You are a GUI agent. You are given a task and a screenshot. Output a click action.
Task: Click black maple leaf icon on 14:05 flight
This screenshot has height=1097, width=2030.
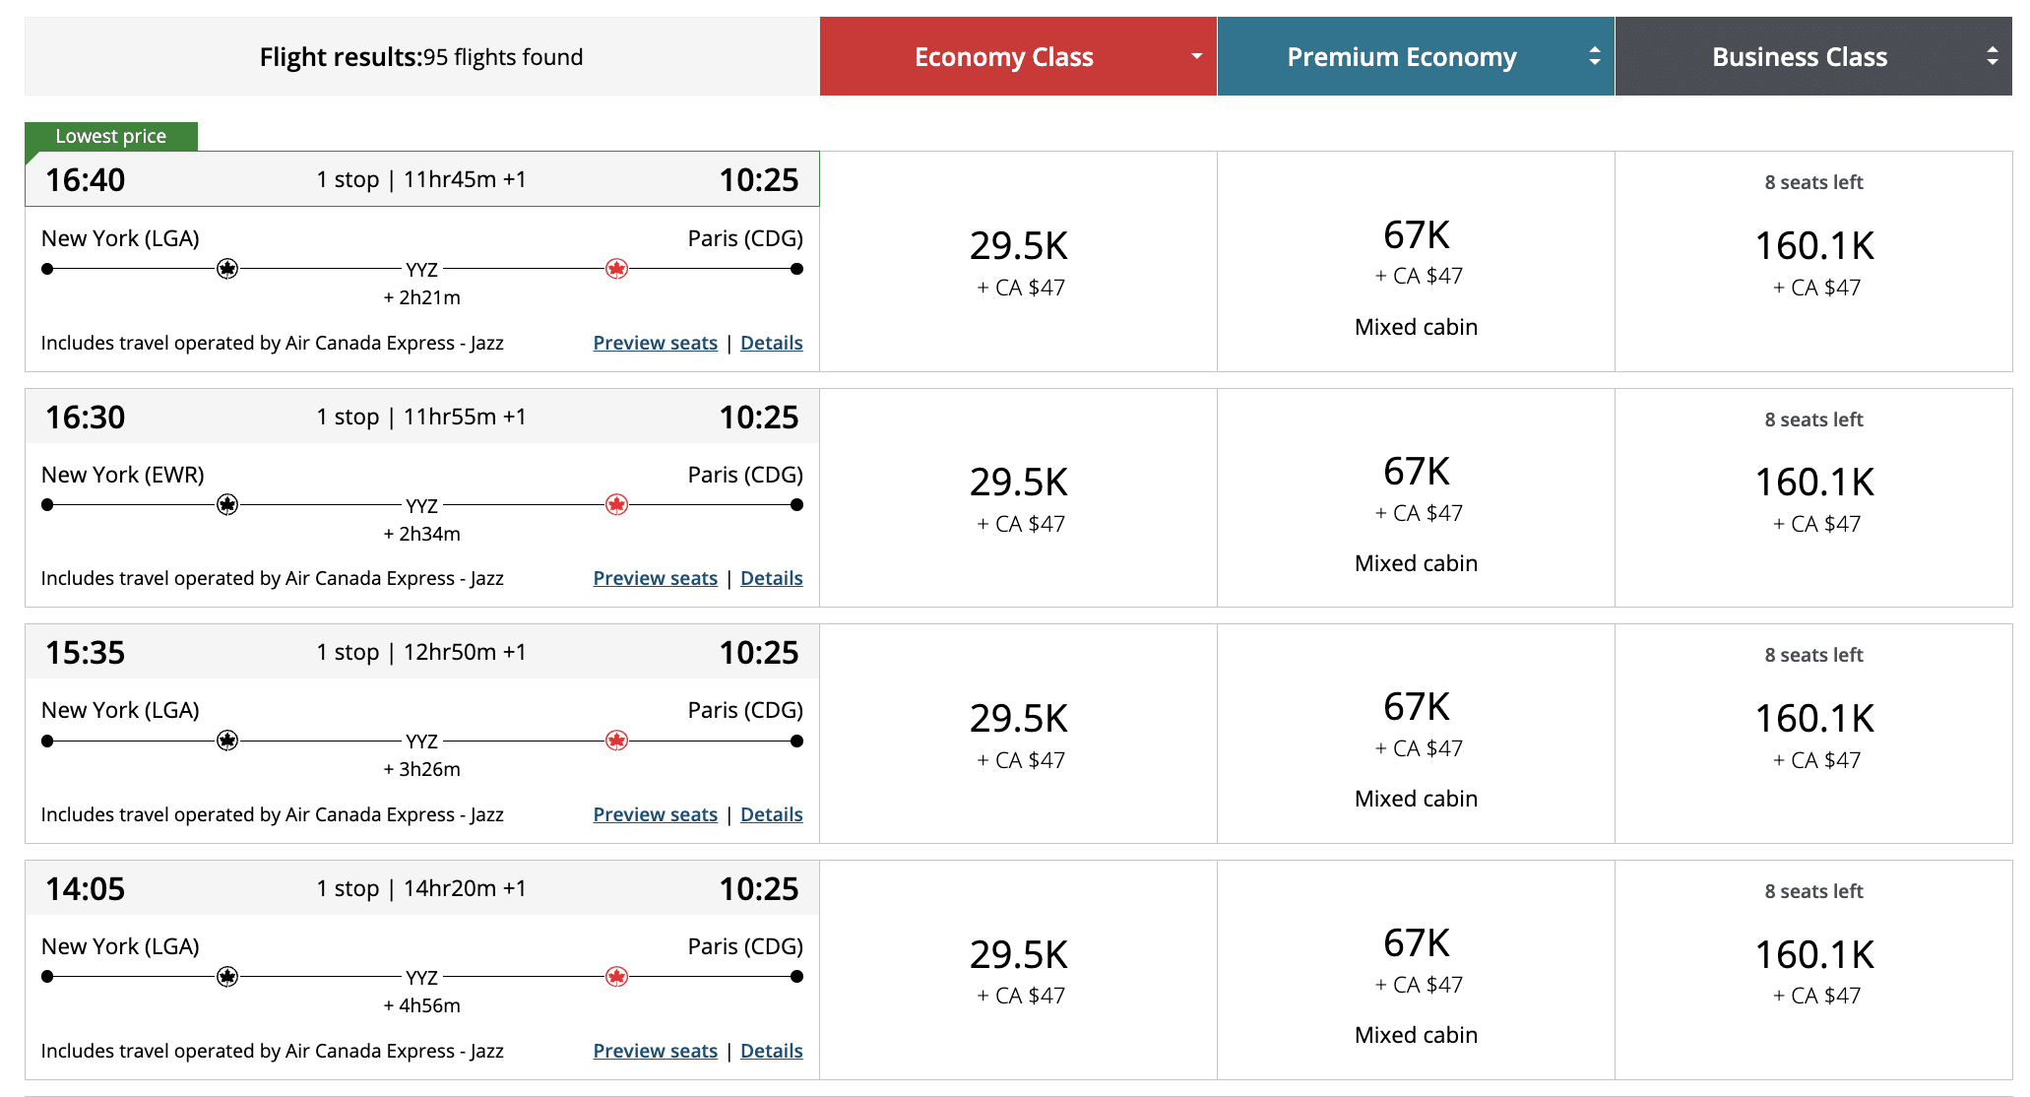click(x=227, y=977)
